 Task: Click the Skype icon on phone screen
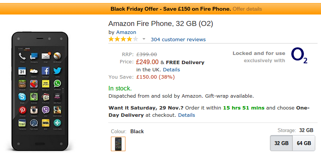click(x=22, y=97)
